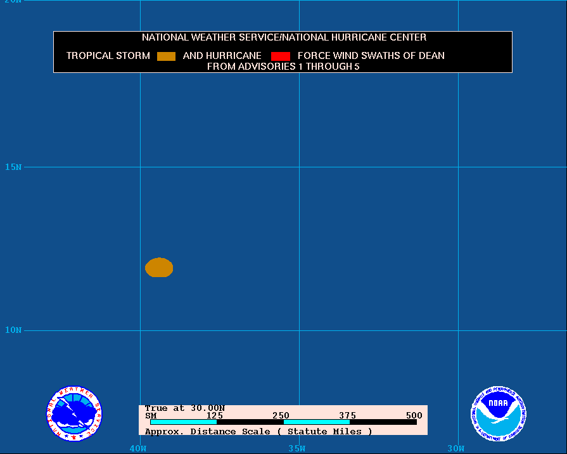This screenshot has width=567, height=454.
Task: Select the 30W longitude label
Action: coord(456,448)
